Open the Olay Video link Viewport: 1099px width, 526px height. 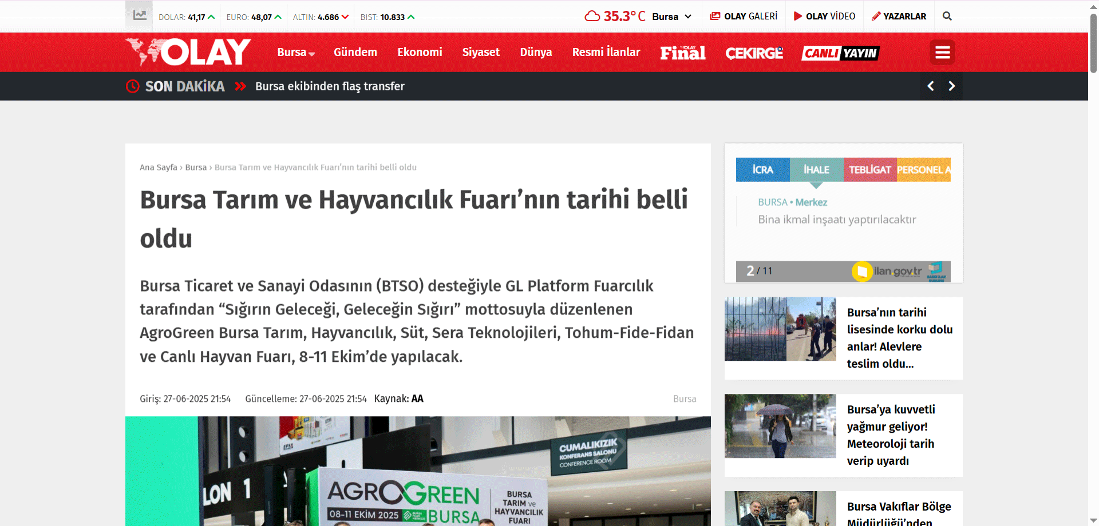[x=824, y=17]
